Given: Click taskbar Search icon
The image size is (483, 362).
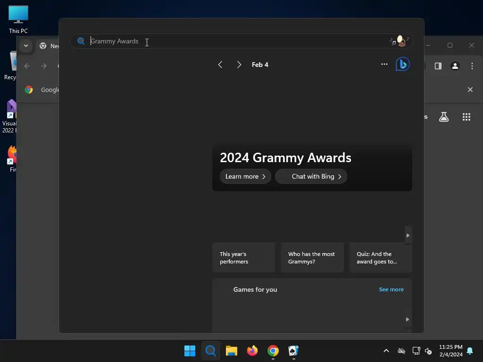Looking at the screenshot, I should coord(211,351).
